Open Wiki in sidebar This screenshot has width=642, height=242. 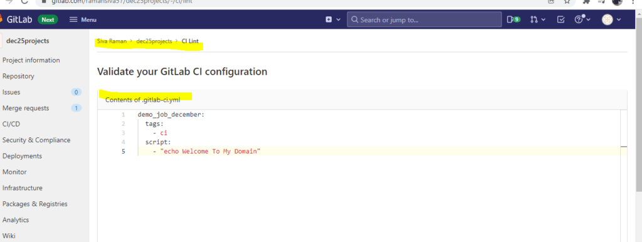coord(9,236)
